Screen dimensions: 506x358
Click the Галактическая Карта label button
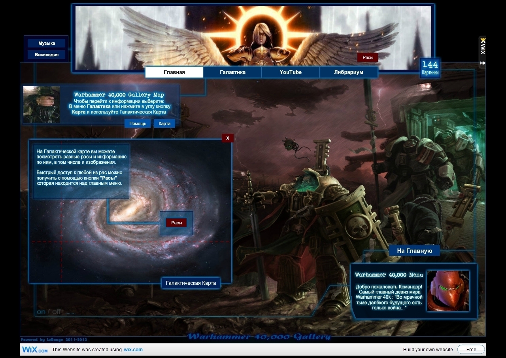(191, 283)
